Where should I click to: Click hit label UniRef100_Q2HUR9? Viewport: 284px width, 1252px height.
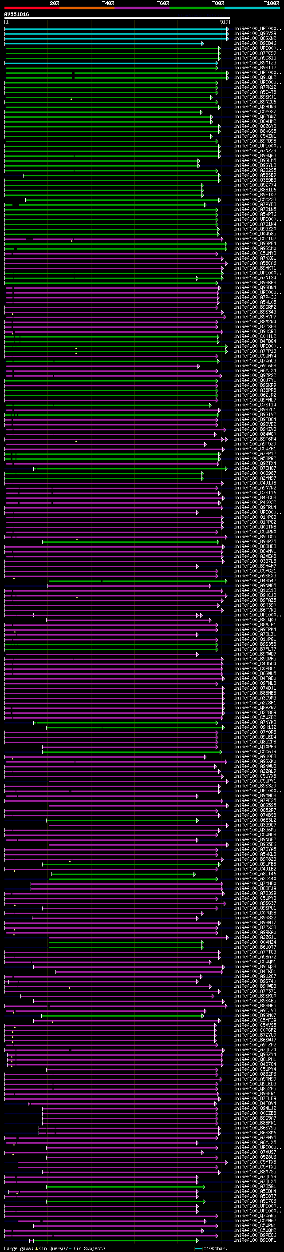pos(255,107)
